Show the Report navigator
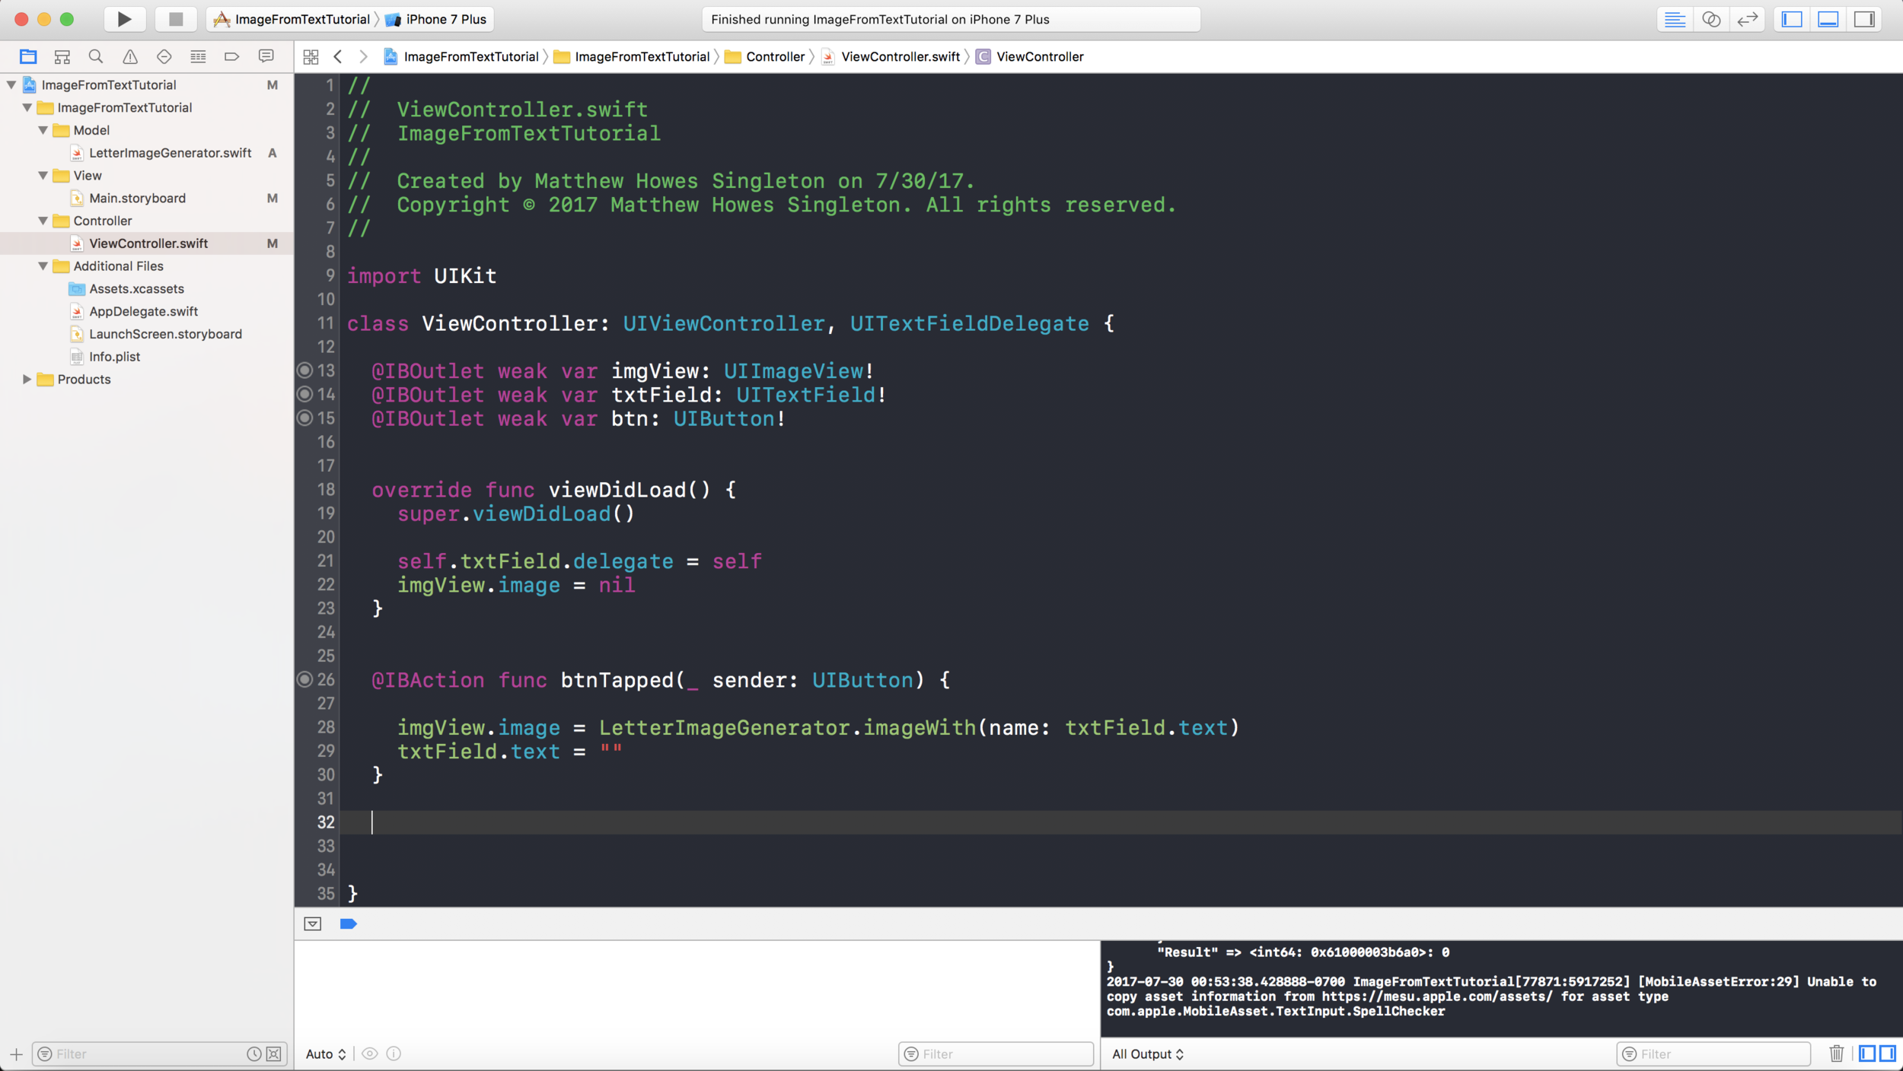 point(266,56)
